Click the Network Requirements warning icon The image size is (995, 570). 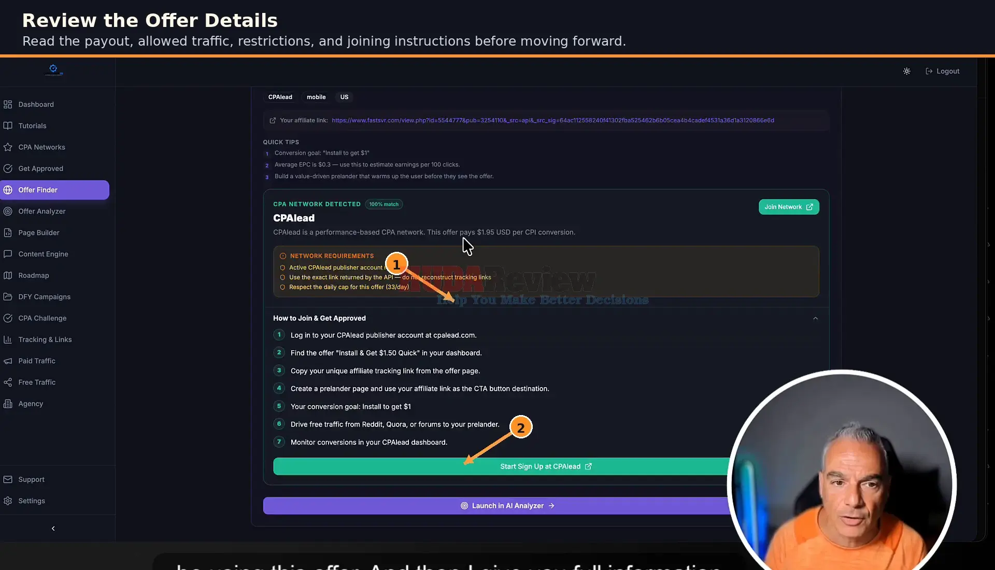(x=283, y=256)
